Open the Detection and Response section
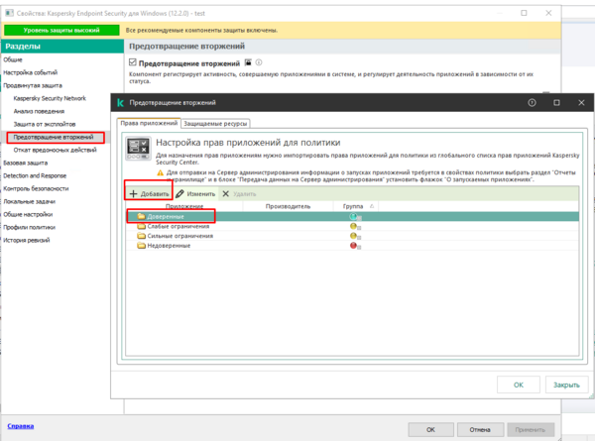This screenshot has width=595, height=441. click(35, 175)
